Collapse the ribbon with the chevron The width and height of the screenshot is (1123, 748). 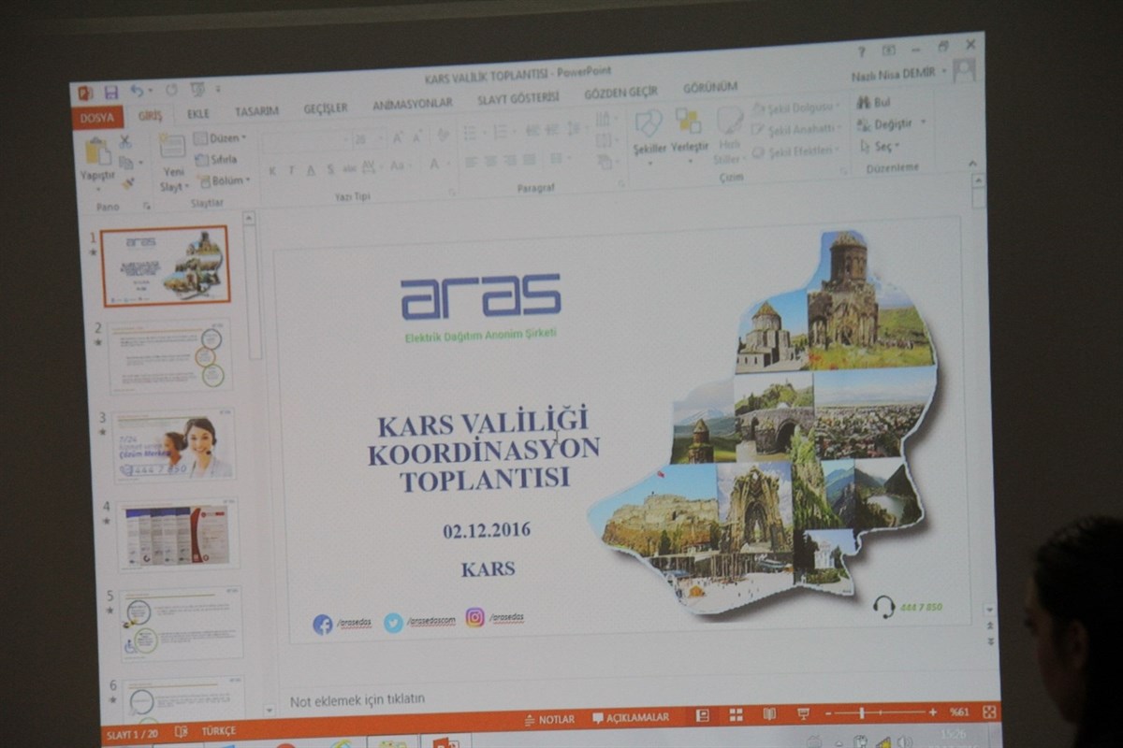[970, 164]
